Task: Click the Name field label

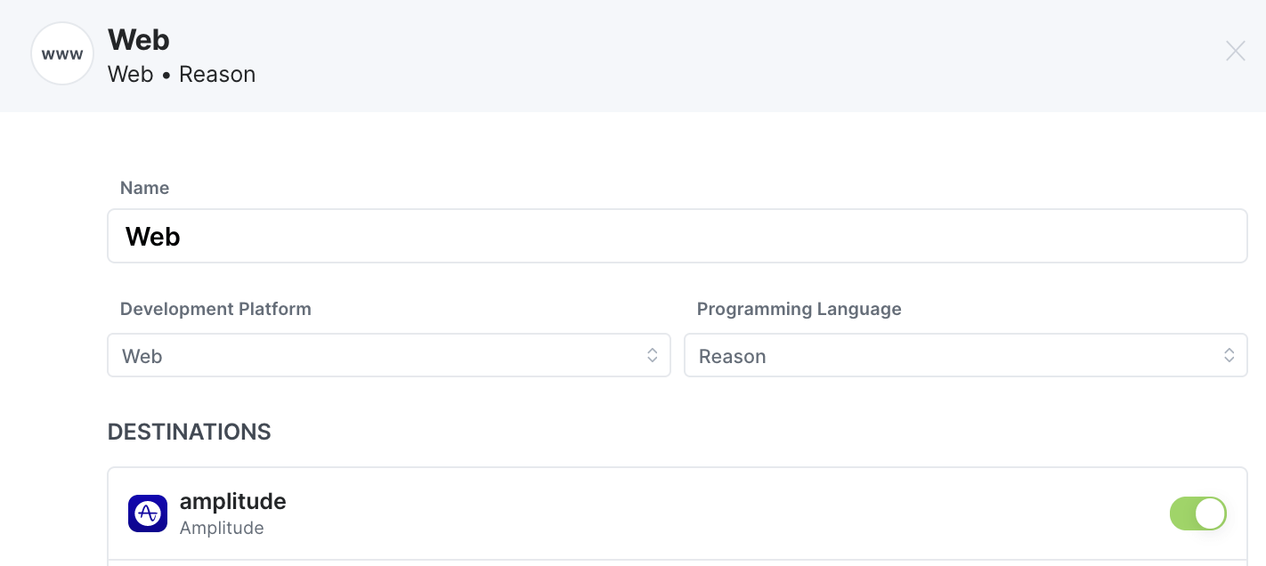Action: (144, 188)
